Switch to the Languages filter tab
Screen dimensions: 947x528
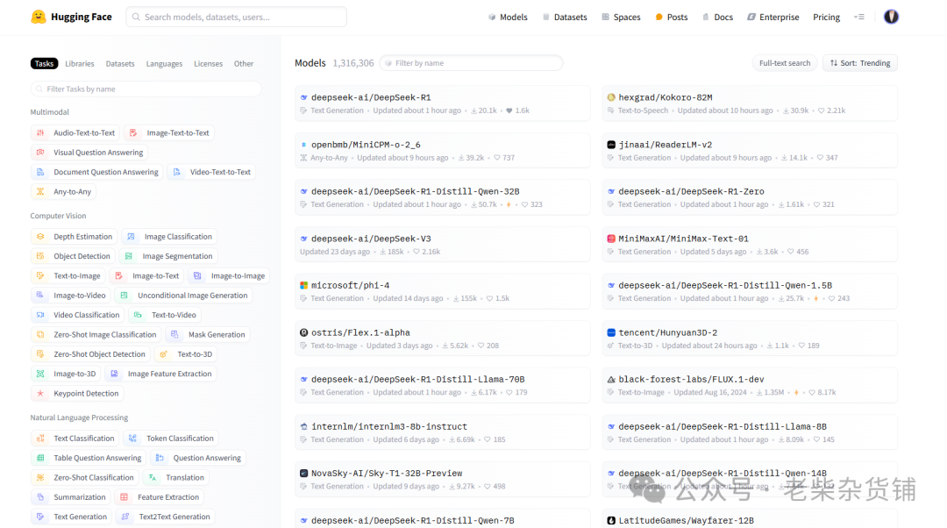(164, 63)
